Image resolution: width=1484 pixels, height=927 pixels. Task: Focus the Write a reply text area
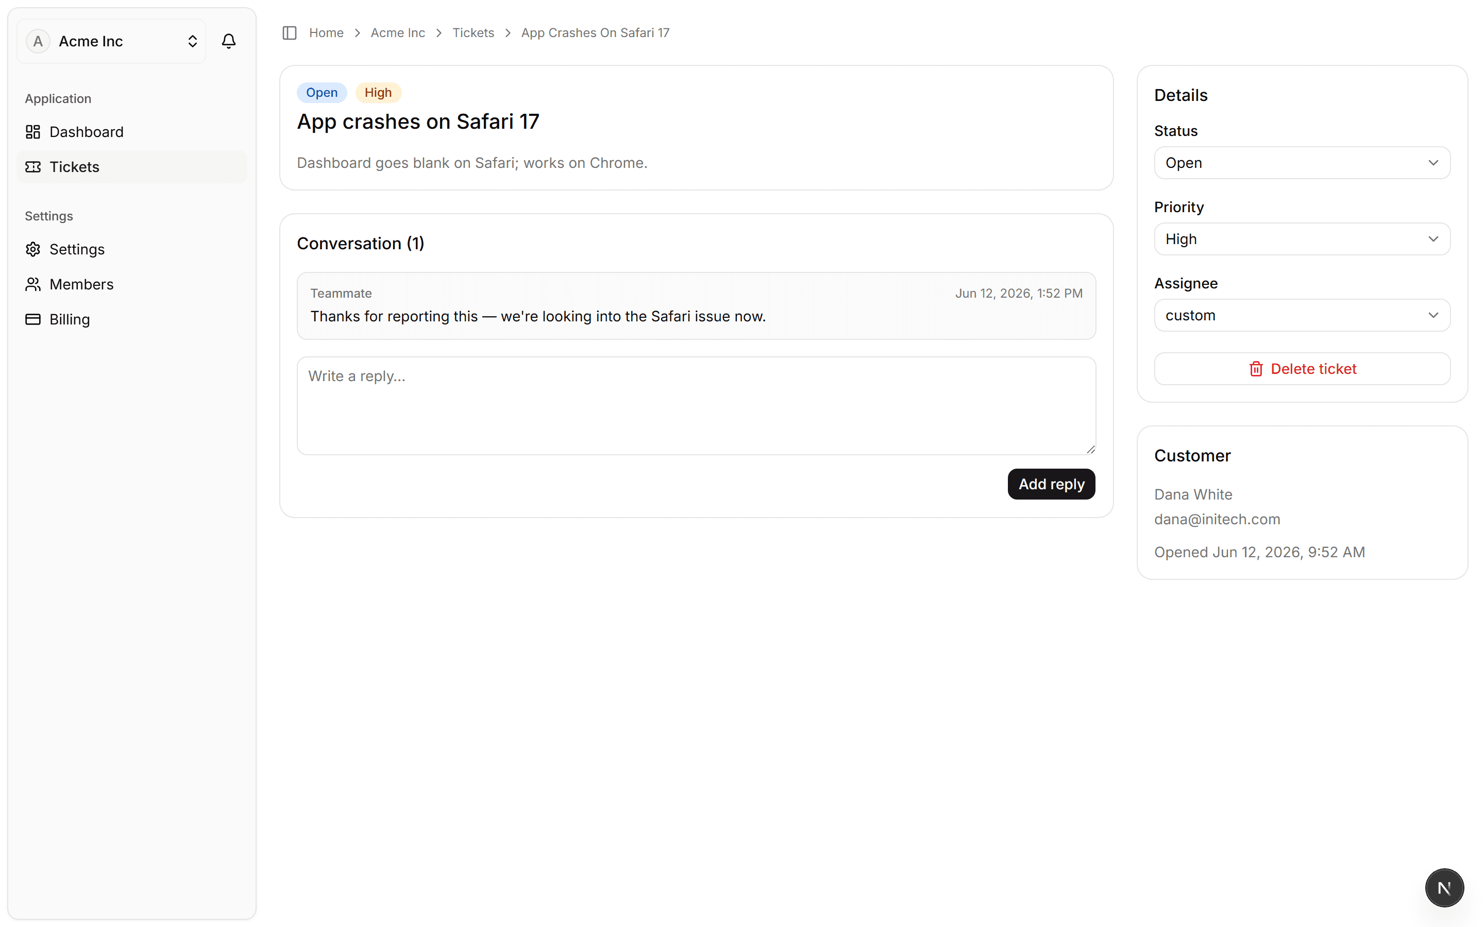tap(696, 406)
